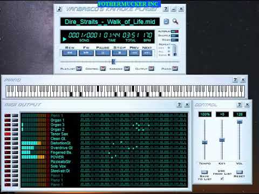This screenshot has height=194, width=259.
Task: Click the Dire_Straits_-_Walk_of_Life.mid title display
Action: [x=110, y=22]
